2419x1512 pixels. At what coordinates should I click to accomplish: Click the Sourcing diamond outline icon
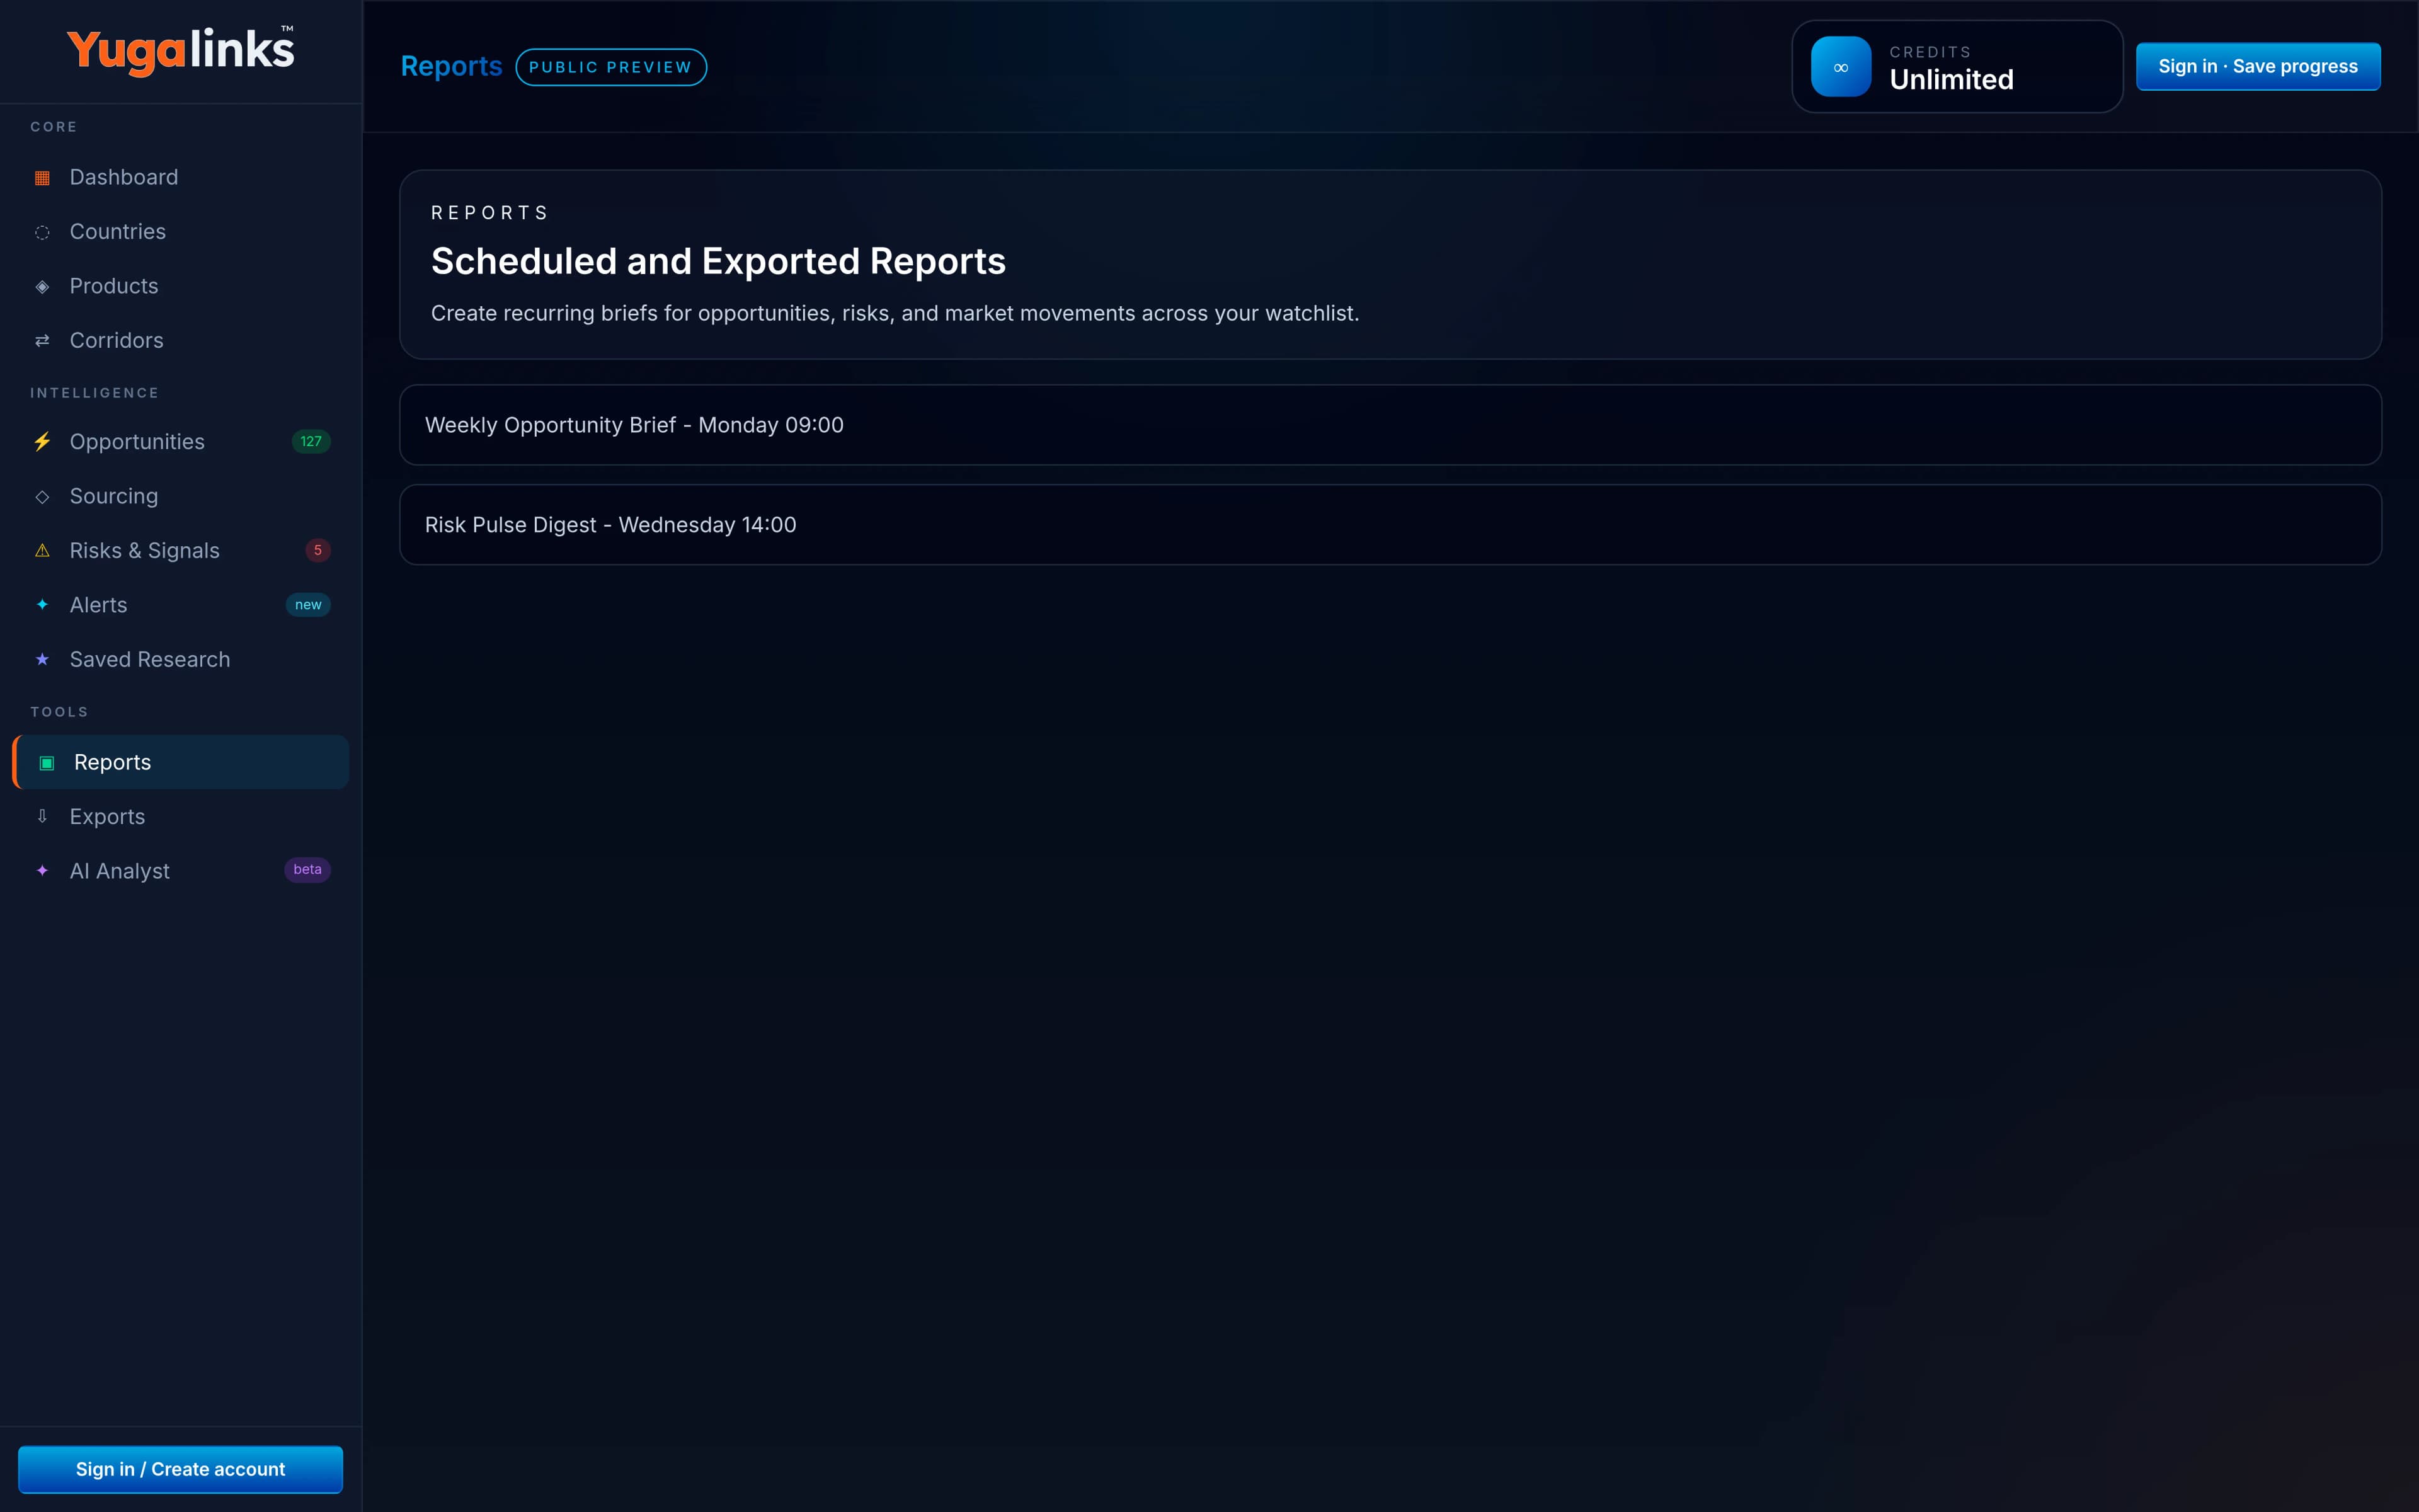pyautogui.click(x=42, y=497)
